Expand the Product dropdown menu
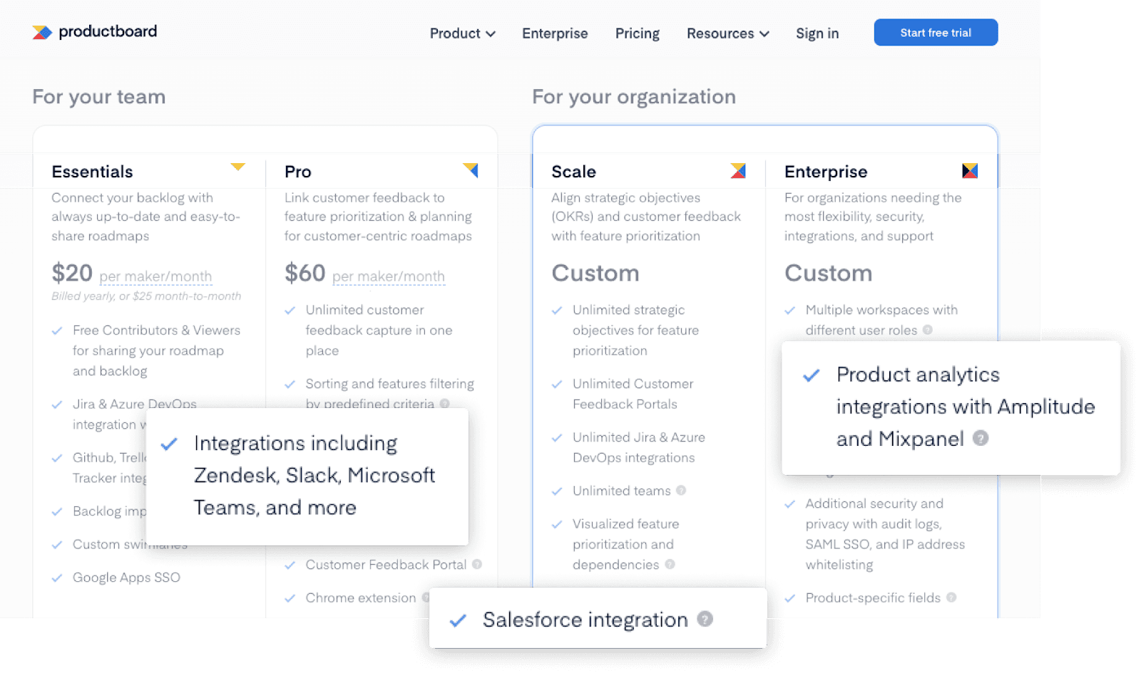This screenshot has width=1141, height=673. [462, 33]
